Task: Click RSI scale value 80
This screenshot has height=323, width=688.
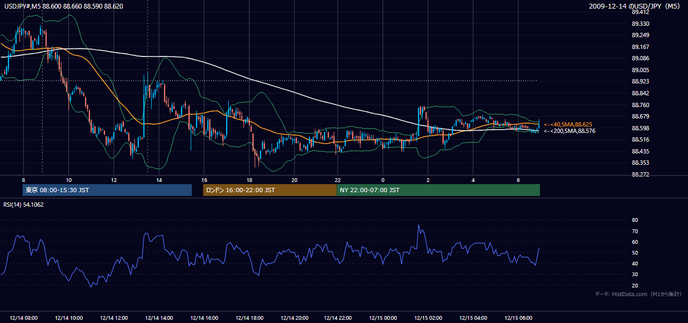Action: pyautogui.click(x=635, y=220)
